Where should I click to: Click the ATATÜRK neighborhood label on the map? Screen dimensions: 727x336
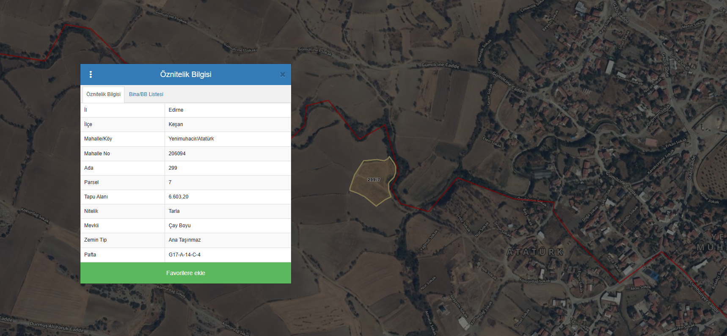(535, 252)
